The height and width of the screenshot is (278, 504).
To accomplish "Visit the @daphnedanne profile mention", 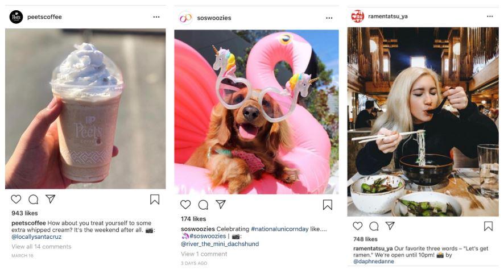I will click(373, 262).
